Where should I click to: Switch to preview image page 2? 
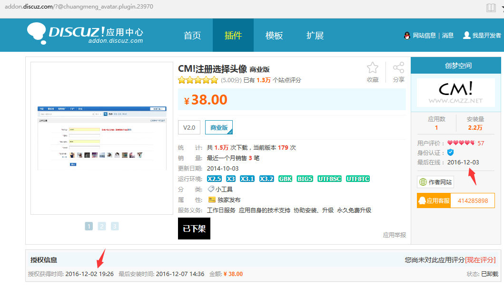tap(102, 226)
